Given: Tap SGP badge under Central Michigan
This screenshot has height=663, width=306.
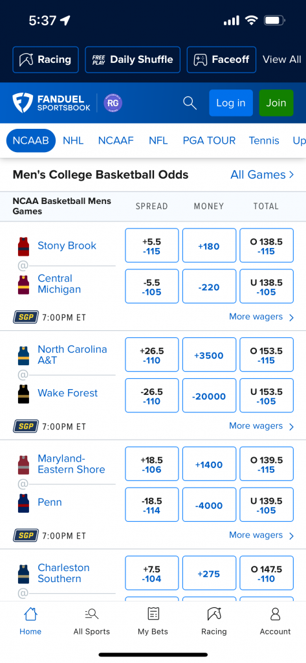Looking at the screenshot, I should (26, 317).
